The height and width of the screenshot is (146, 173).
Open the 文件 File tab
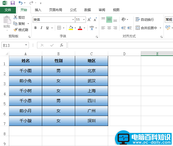tap(8, 10)
